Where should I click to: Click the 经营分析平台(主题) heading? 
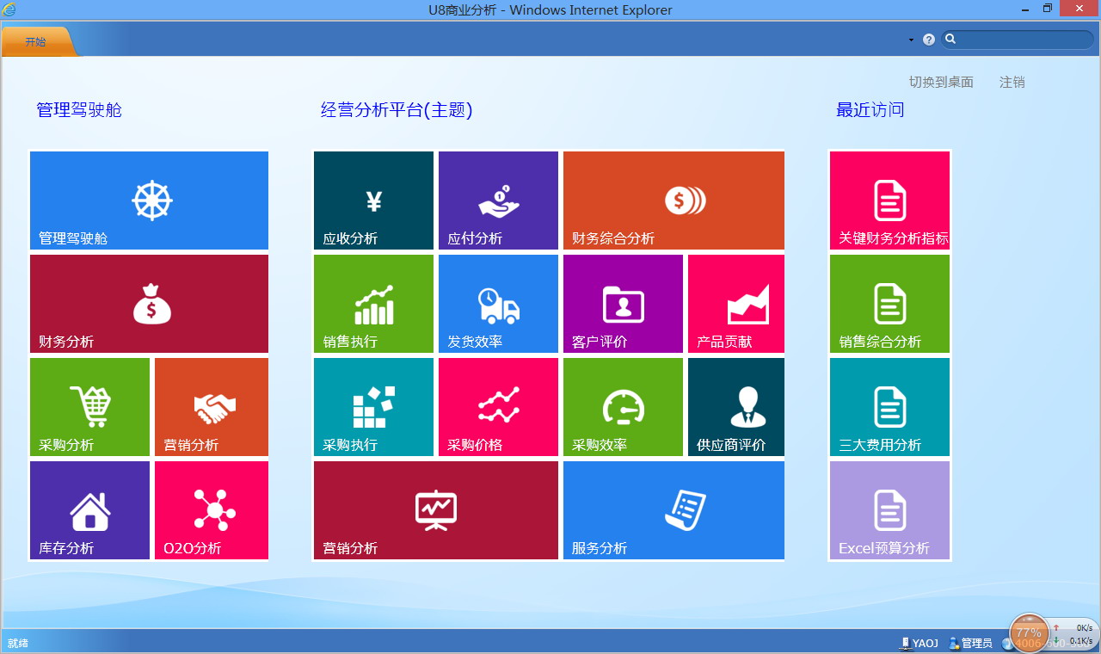pyautogui.click(x=397, y=109)
